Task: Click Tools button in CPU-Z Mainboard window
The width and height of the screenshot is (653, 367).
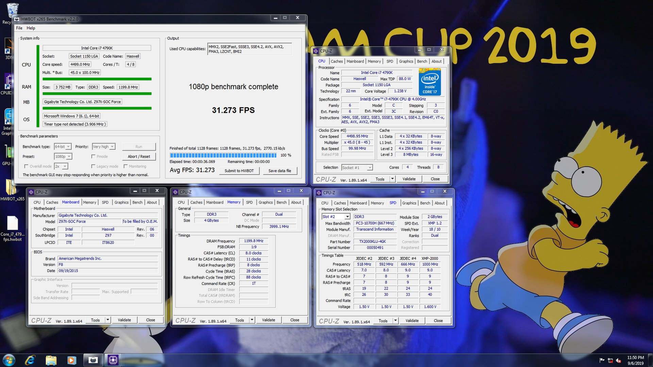Action: coord(95,320)
